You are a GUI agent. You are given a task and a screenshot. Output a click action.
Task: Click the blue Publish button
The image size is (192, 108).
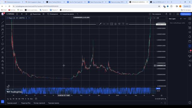tap(186, 14)
